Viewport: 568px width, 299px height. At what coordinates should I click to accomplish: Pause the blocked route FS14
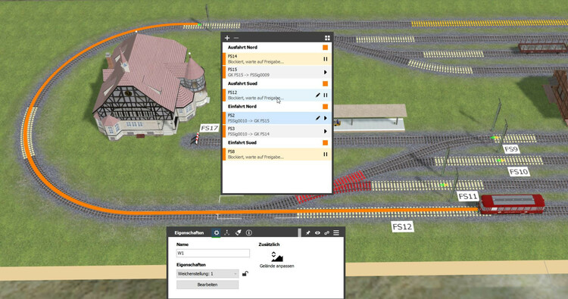pos(326,59)
